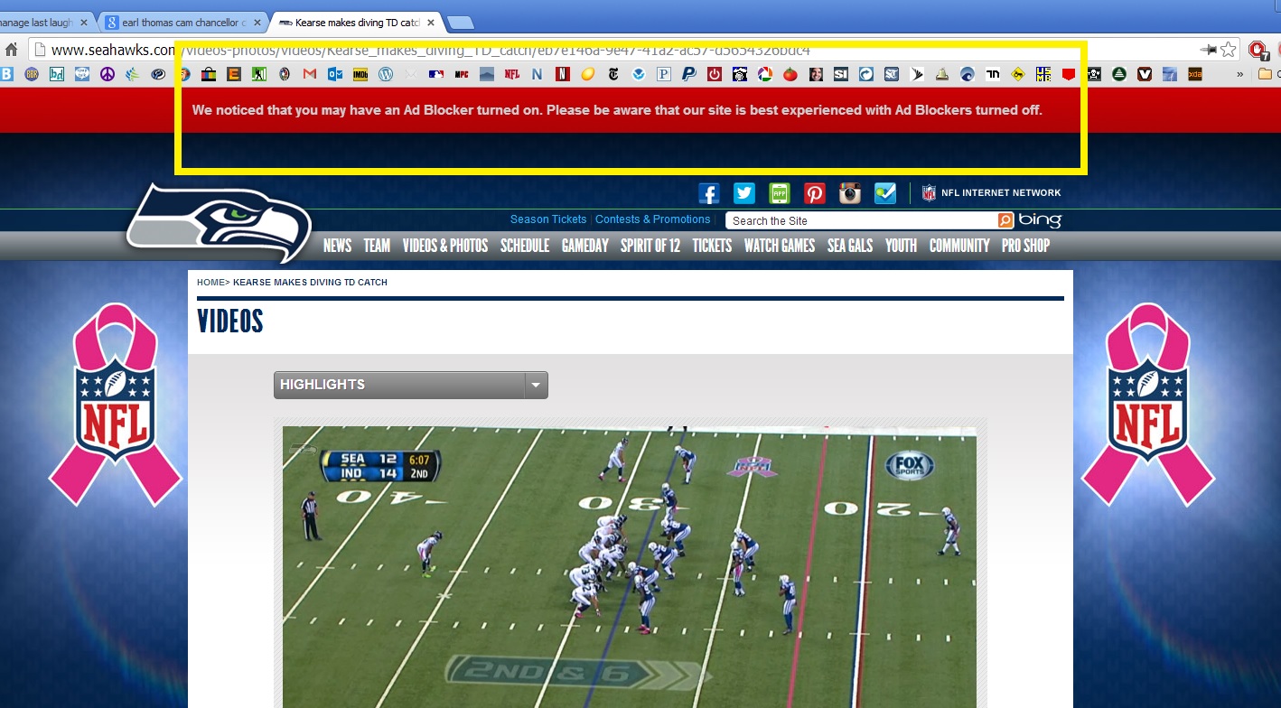This screenshot has height=708, width=1281.
Task: Open the Season Tickets link
Action: pos(547,219)
